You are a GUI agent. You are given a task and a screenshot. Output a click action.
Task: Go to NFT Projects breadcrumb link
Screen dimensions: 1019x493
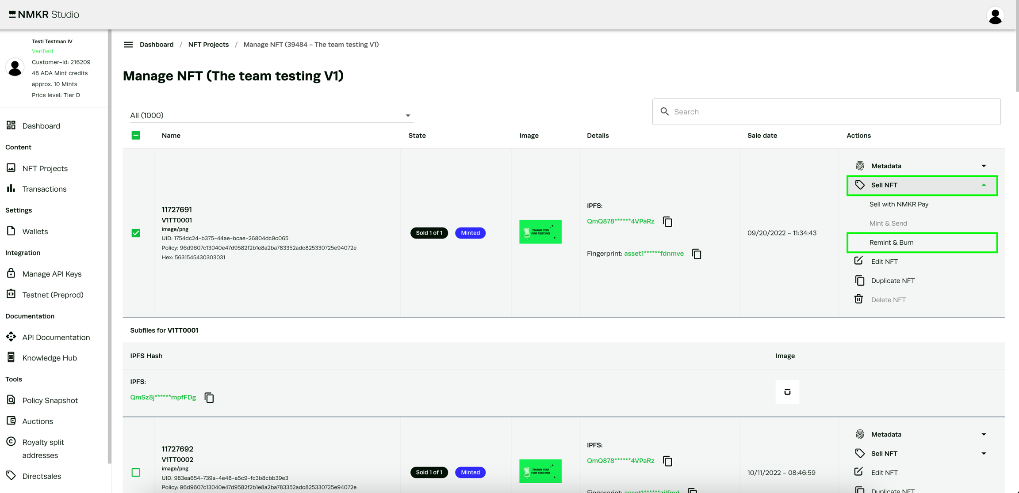coord(208,45)
